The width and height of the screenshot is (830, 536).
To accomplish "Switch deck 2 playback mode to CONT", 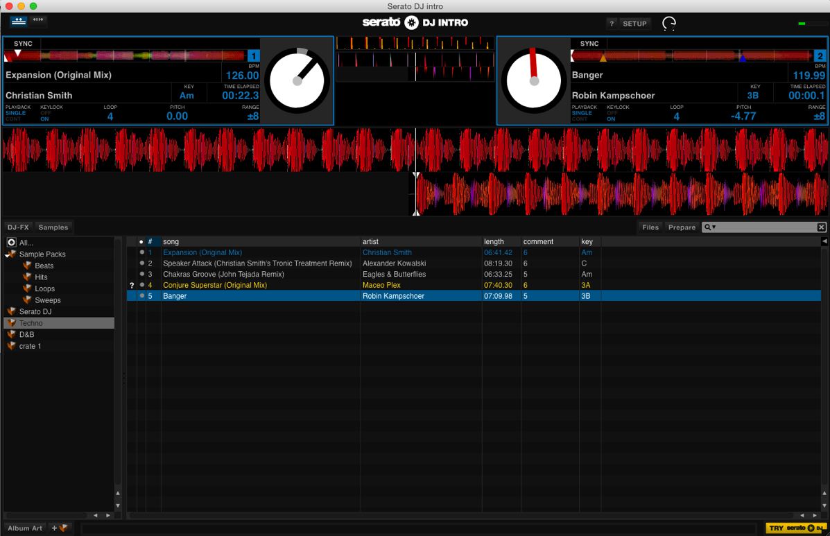I will coord(579,119).
